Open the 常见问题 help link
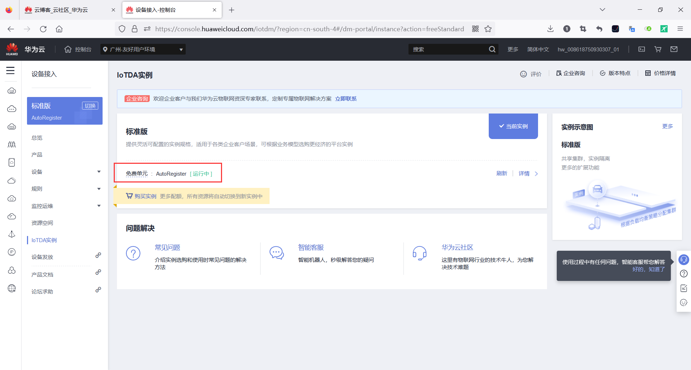This screenshot has height=370, width=691. [167, 248]
